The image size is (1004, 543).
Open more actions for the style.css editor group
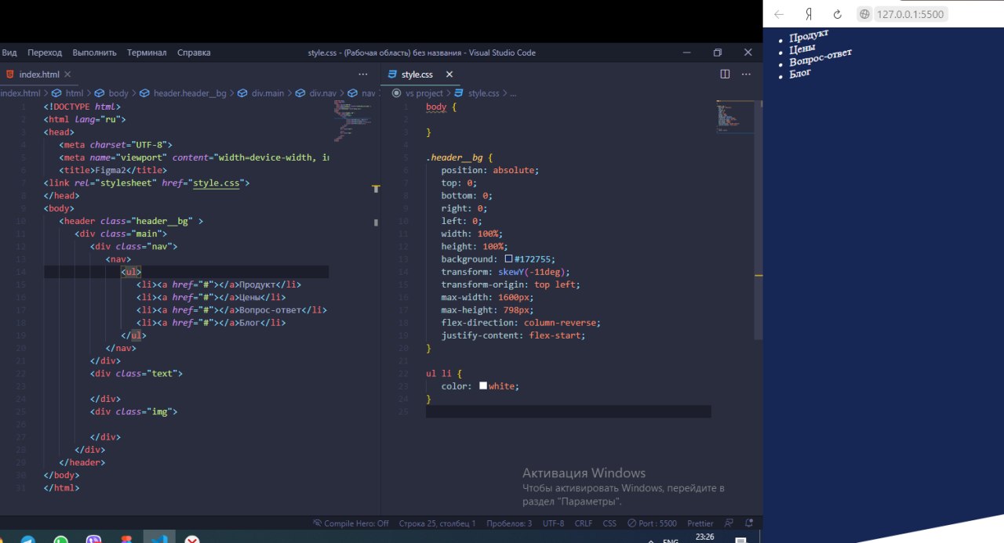(745, 74)
